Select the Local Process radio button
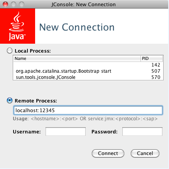Image resolution: width=169 pixels, height=169 pixels. click(10, 51)
